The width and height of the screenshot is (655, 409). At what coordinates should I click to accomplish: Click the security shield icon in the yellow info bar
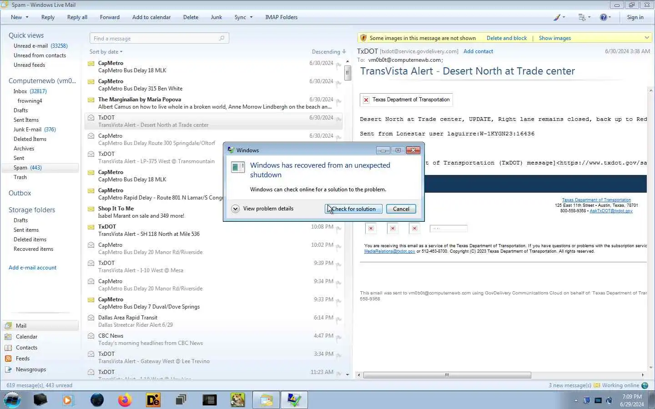[363, 38]
